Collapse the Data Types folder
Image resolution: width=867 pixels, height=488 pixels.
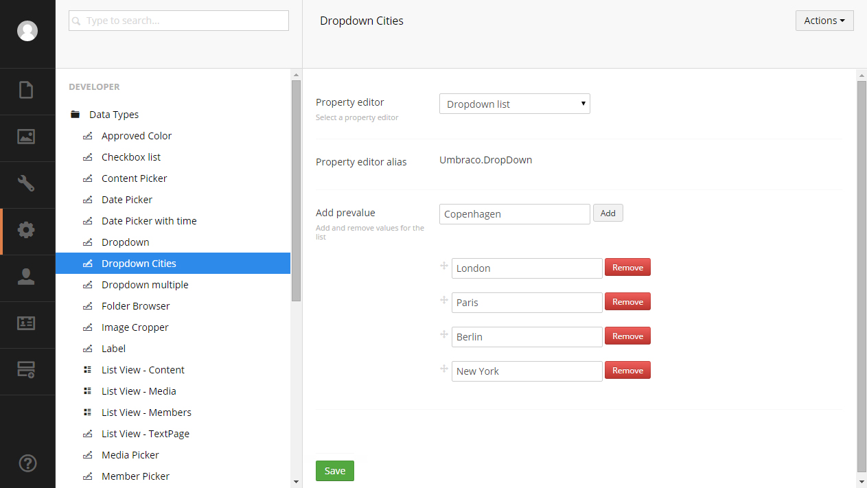(x=76, y=115)
